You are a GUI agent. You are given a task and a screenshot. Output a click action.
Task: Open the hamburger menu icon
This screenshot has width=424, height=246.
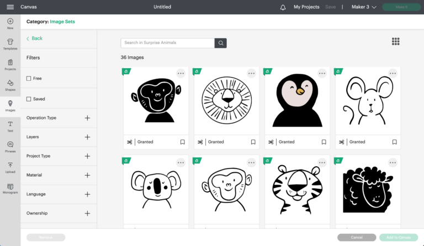click(x=10, y=7)
